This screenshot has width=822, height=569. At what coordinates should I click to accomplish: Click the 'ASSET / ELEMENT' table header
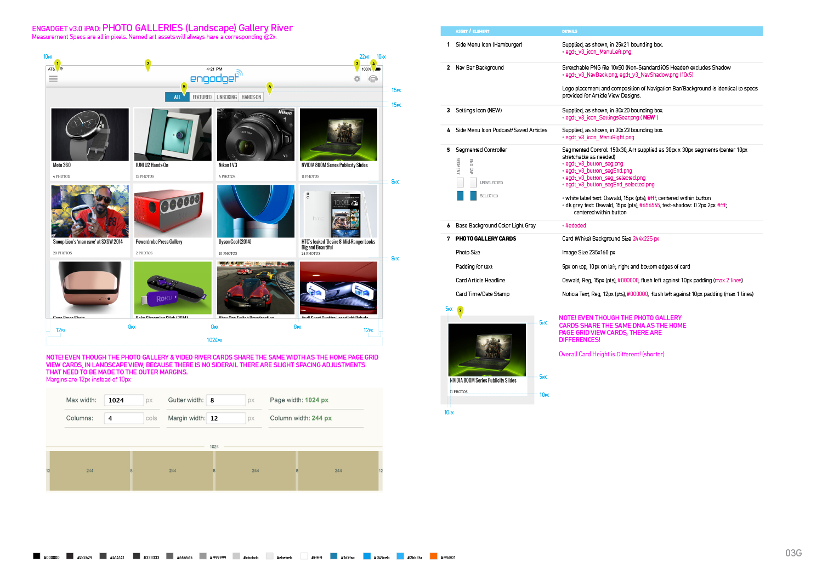[472, 31]
